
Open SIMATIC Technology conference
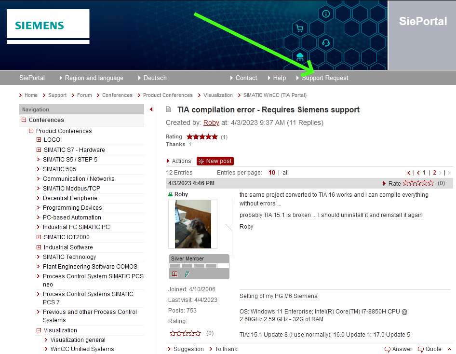[x=69, y=257]
